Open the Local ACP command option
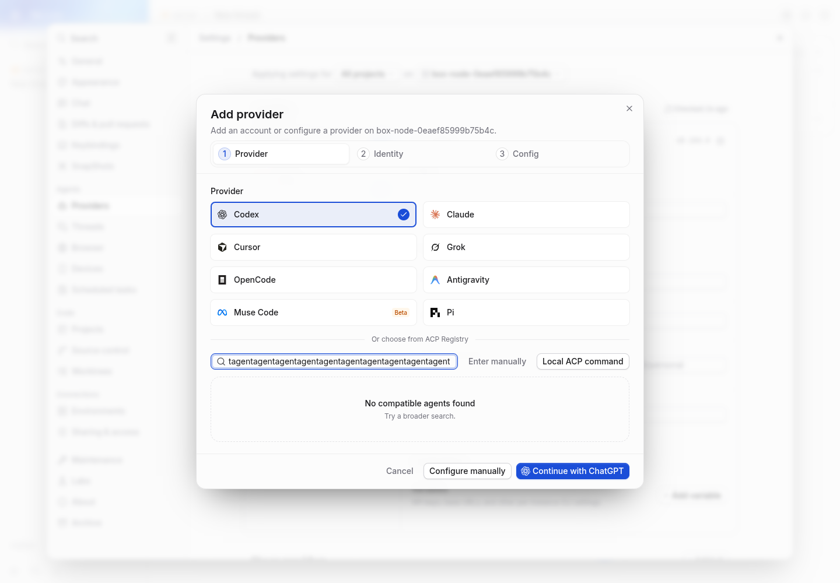Viewport: 840px width, 583px height. click(583, 361)
